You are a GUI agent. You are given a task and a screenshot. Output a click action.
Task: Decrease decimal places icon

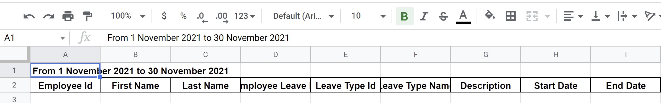tap(202, 17)
